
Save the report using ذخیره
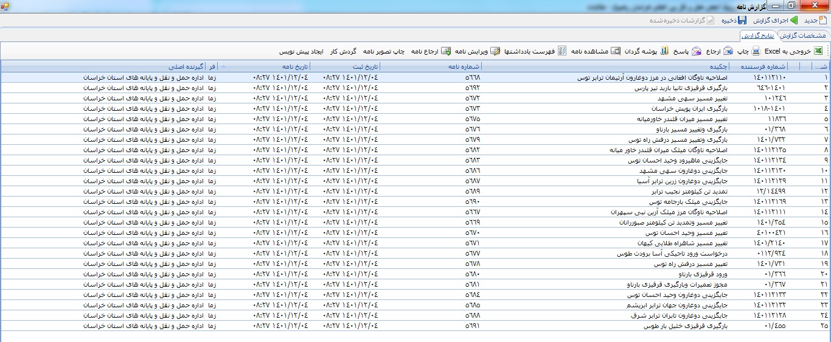click(x=733, y=20)
